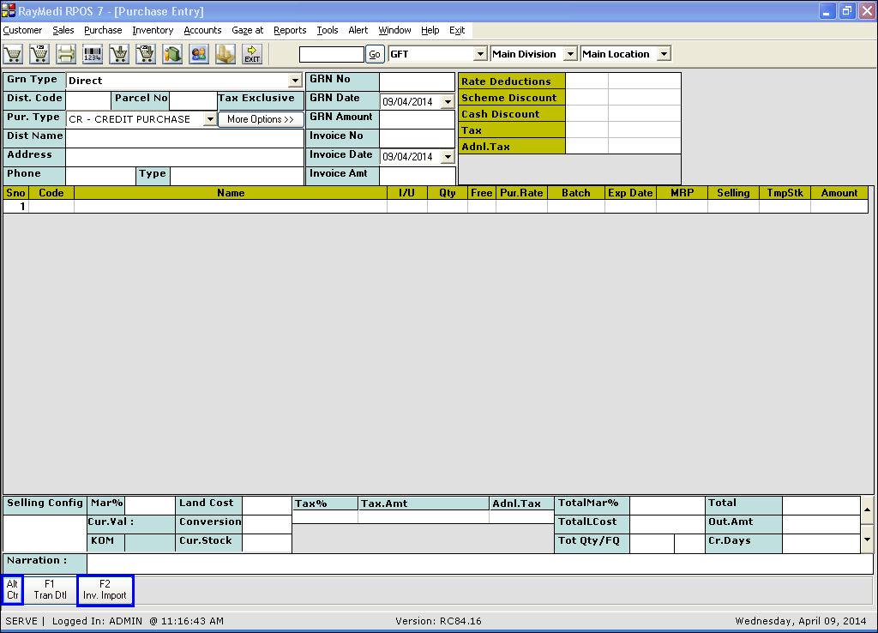Click the GRN Amount input field
The width and height of the screenshot is (878, 633).
coord(417,119)
